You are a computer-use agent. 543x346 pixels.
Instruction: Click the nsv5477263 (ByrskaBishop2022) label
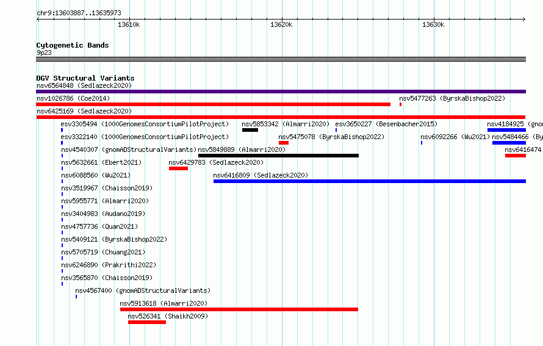click(452, 98)
